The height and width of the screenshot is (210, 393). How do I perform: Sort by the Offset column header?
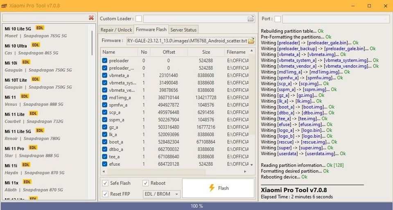169,52
